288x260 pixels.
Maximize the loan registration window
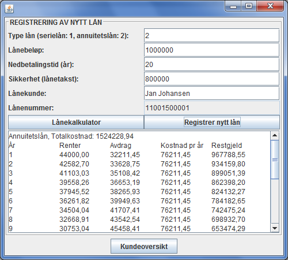coord(249,6)
